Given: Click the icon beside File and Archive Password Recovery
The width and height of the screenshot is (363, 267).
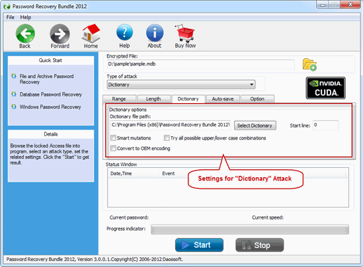Looking at the screenshot, I should [14, 76].
